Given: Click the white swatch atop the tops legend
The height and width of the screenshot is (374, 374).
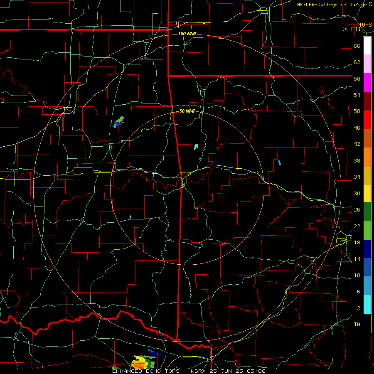Looking at the screenshot, I should tap(367, 46).
